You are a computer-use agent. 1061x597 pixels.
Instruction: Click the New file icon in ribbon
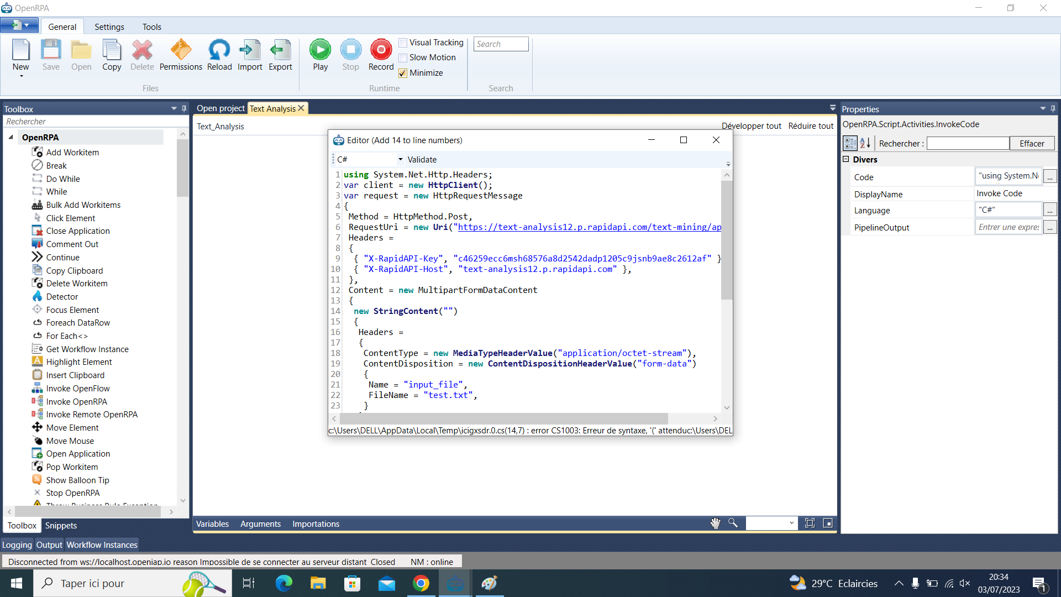click(20, 50)
